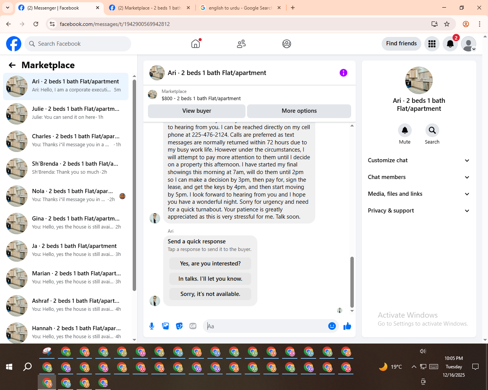Search in conversation magnifier icon

432,130
